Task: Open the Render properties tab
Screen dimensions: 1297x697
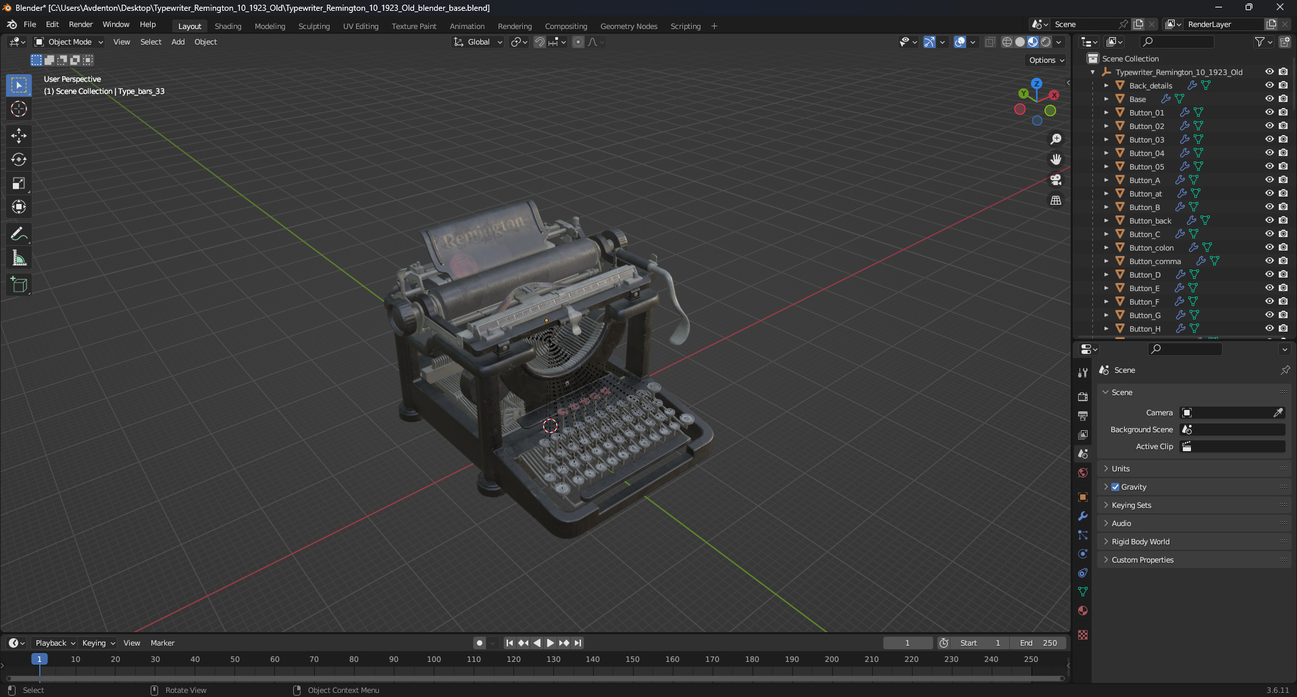Action: [1083, 397]
